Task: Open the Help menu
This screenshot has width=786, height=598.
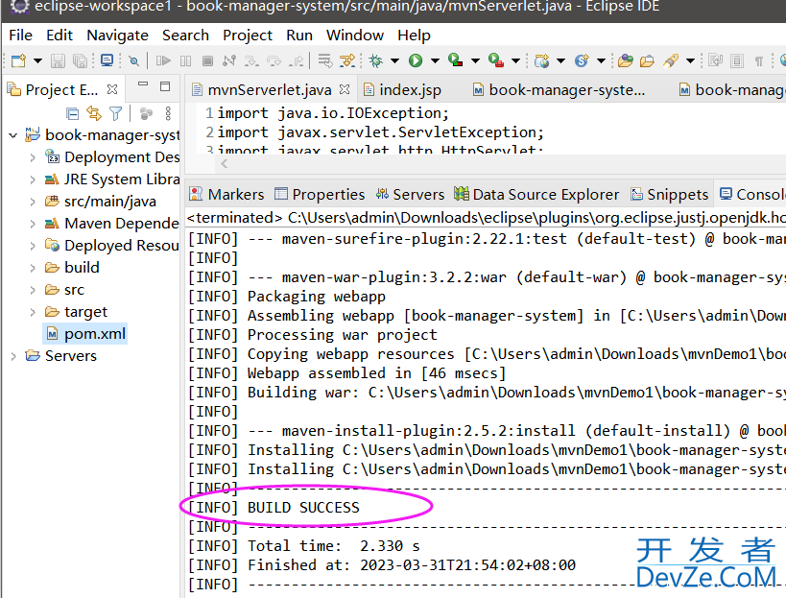Action: pyautogui.click(x=414, y=36)
